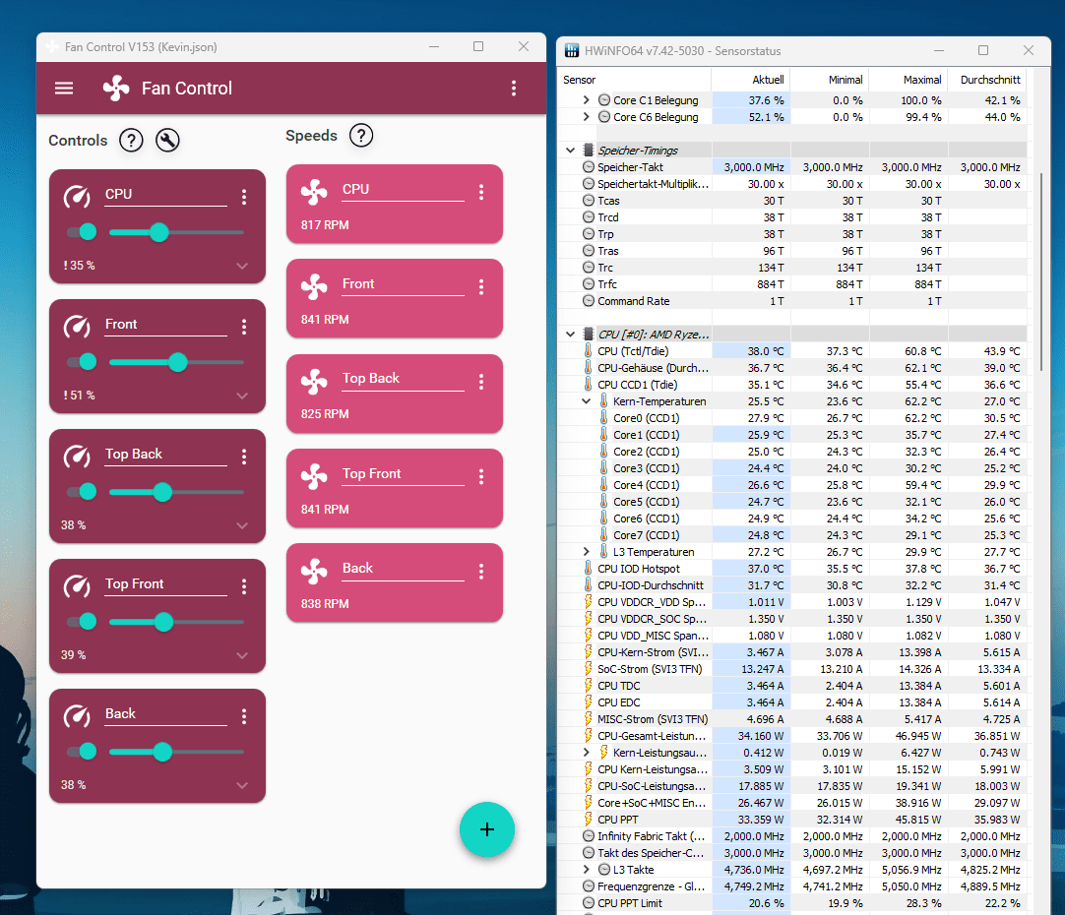Expand the Top Back control card details

click(242, 526)
